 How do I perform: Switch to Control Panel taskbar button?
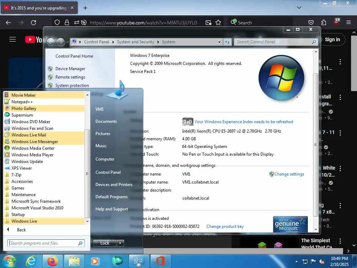[x=139, y=261]
